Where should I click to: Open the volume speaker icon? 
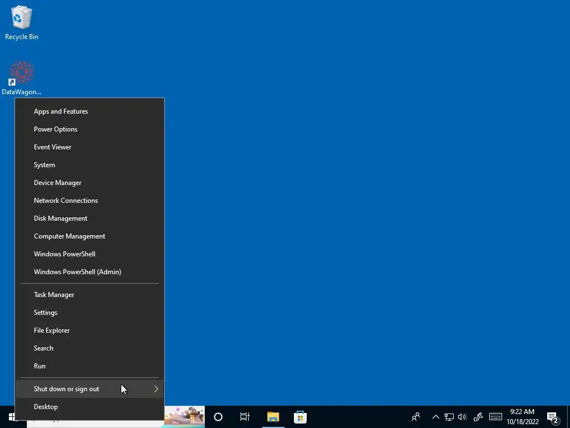463,417
